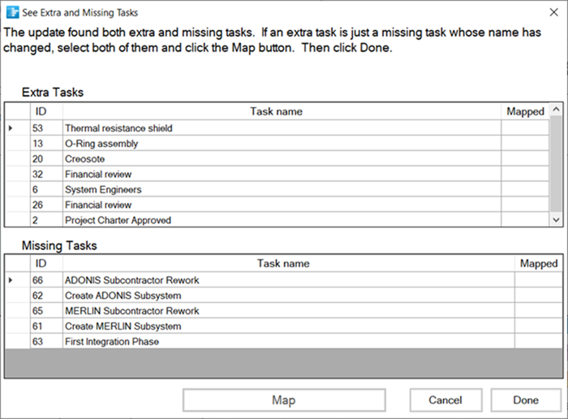The height and width of the screenshot is (419, 568).
Task: Click Mapped column header in Missing Tasks
Action: [539, 264]
